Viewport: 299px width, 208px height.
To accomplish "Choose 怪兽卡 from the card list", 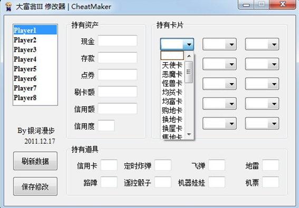I will coord(172,83).
